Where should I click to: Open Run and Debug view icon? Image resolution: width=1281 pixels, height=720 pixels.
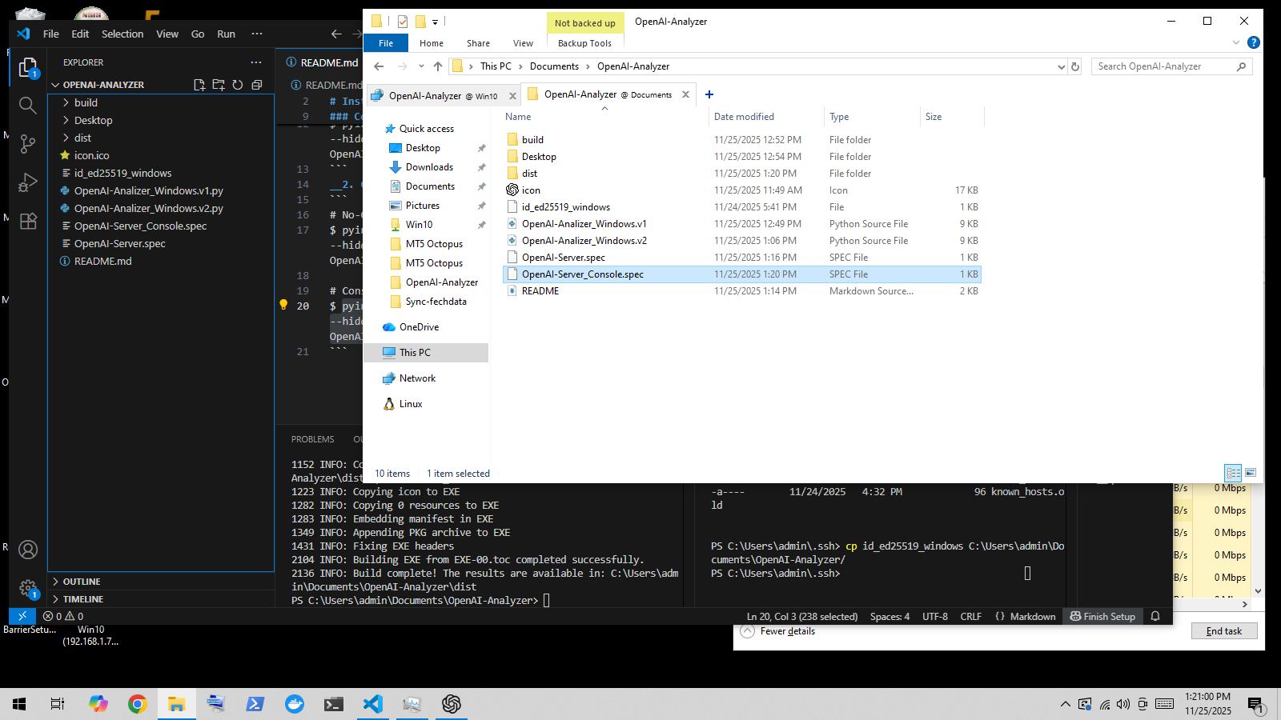28,182
